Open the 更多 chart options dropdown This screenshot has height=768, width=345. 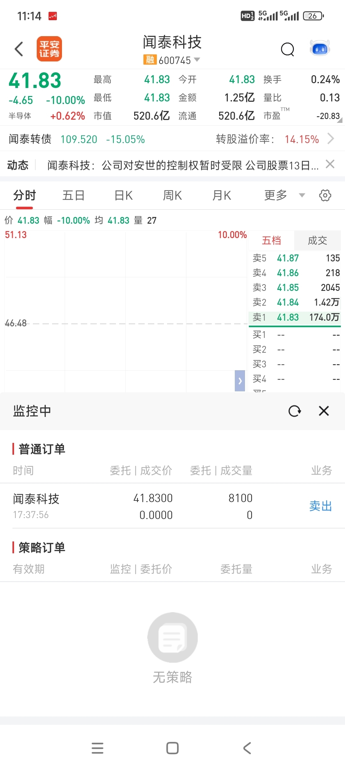(x=284, y=195)
